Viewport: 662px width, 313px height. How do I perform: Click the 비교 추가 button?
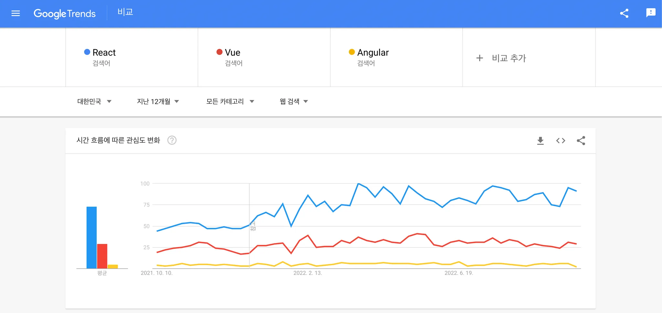[509, 58]
